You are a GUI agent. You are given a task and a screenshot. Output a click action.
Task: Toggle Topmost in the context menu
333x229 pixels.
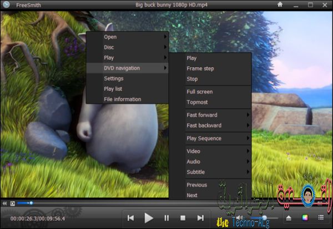[196, 102]
